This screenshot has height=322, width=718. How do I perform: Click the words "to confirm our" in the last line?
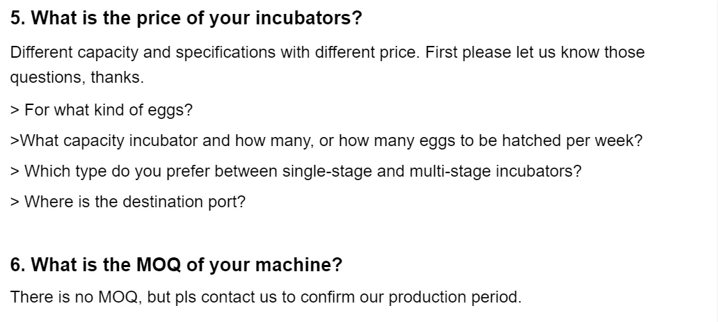333,298
